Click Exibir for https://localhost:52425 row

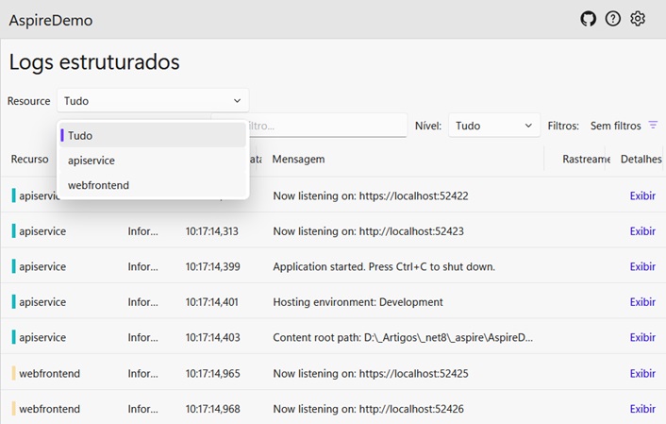pyautogui.click(x=642, y=373)
